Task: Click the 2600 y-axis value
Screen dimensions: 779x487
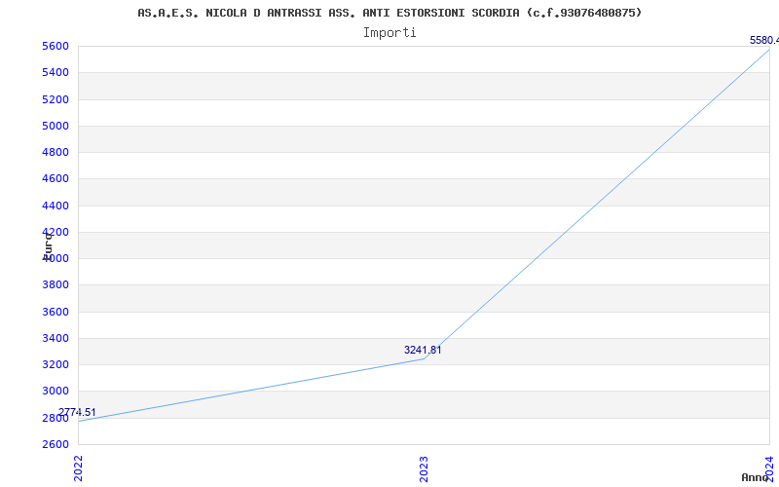Action: 56,444
